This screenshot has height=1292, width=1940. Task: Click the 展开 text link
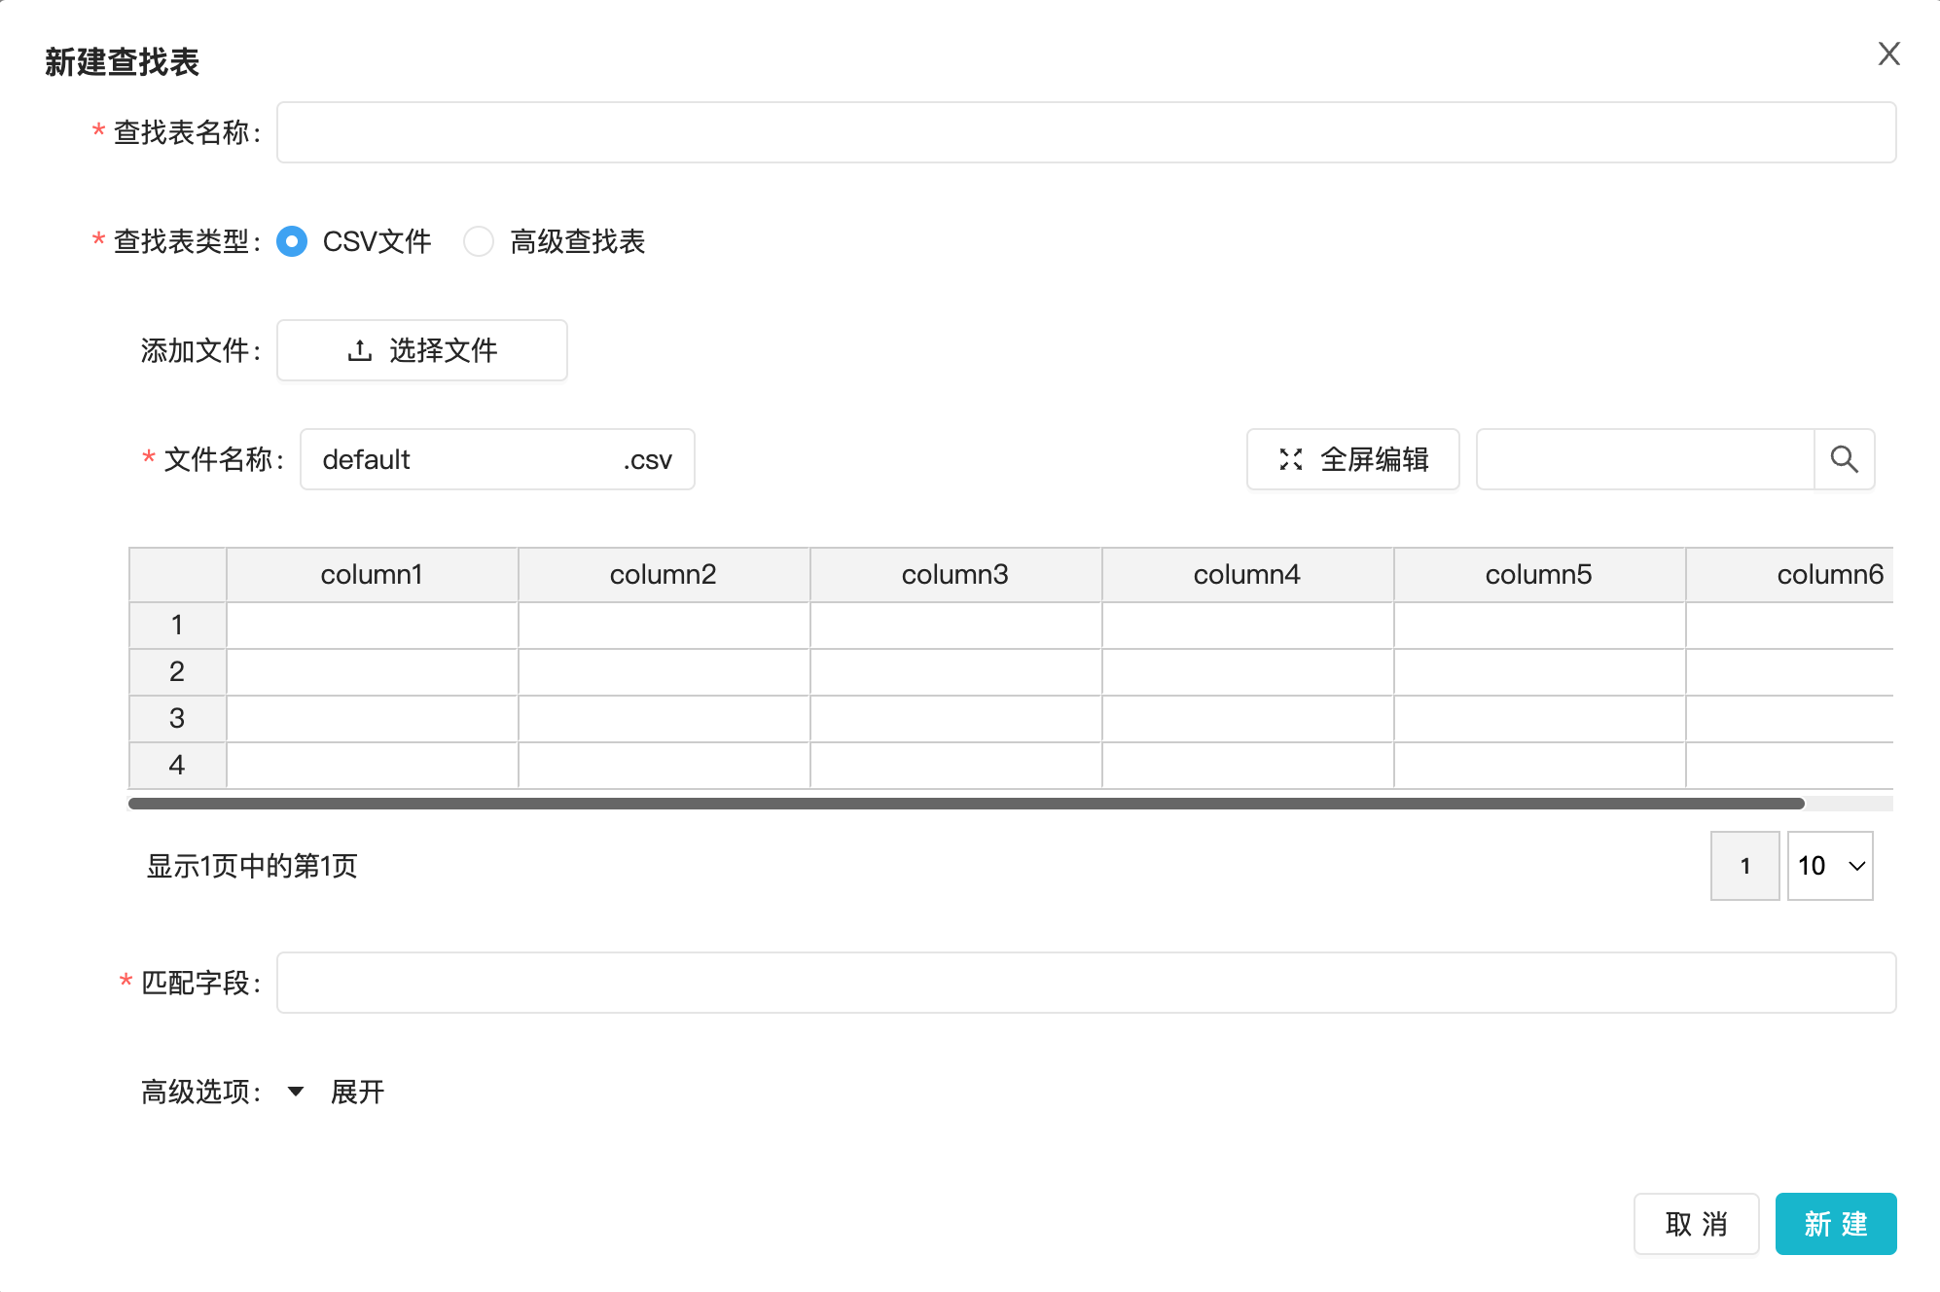click(357, 1092)
